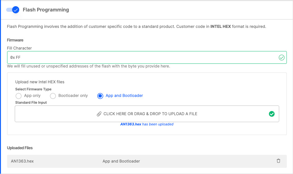Click the Standard File Input label
293x174 pixels.
(31, 102)
